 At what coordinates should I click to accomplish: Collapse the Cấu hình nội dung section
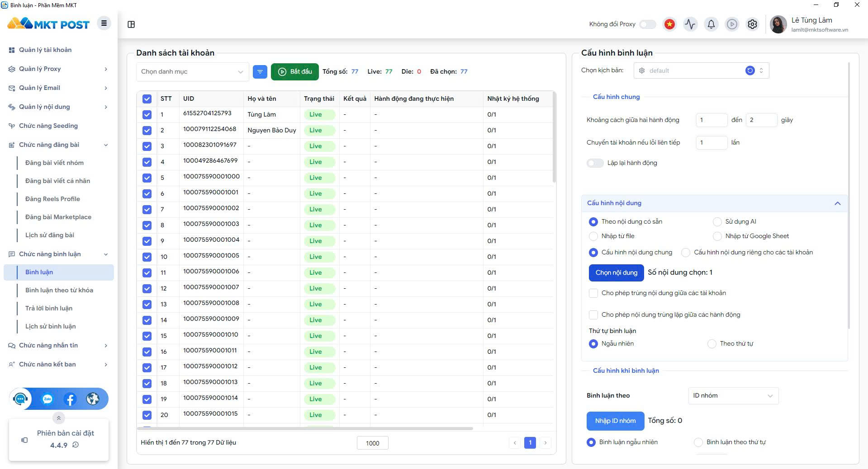[837, 203]
